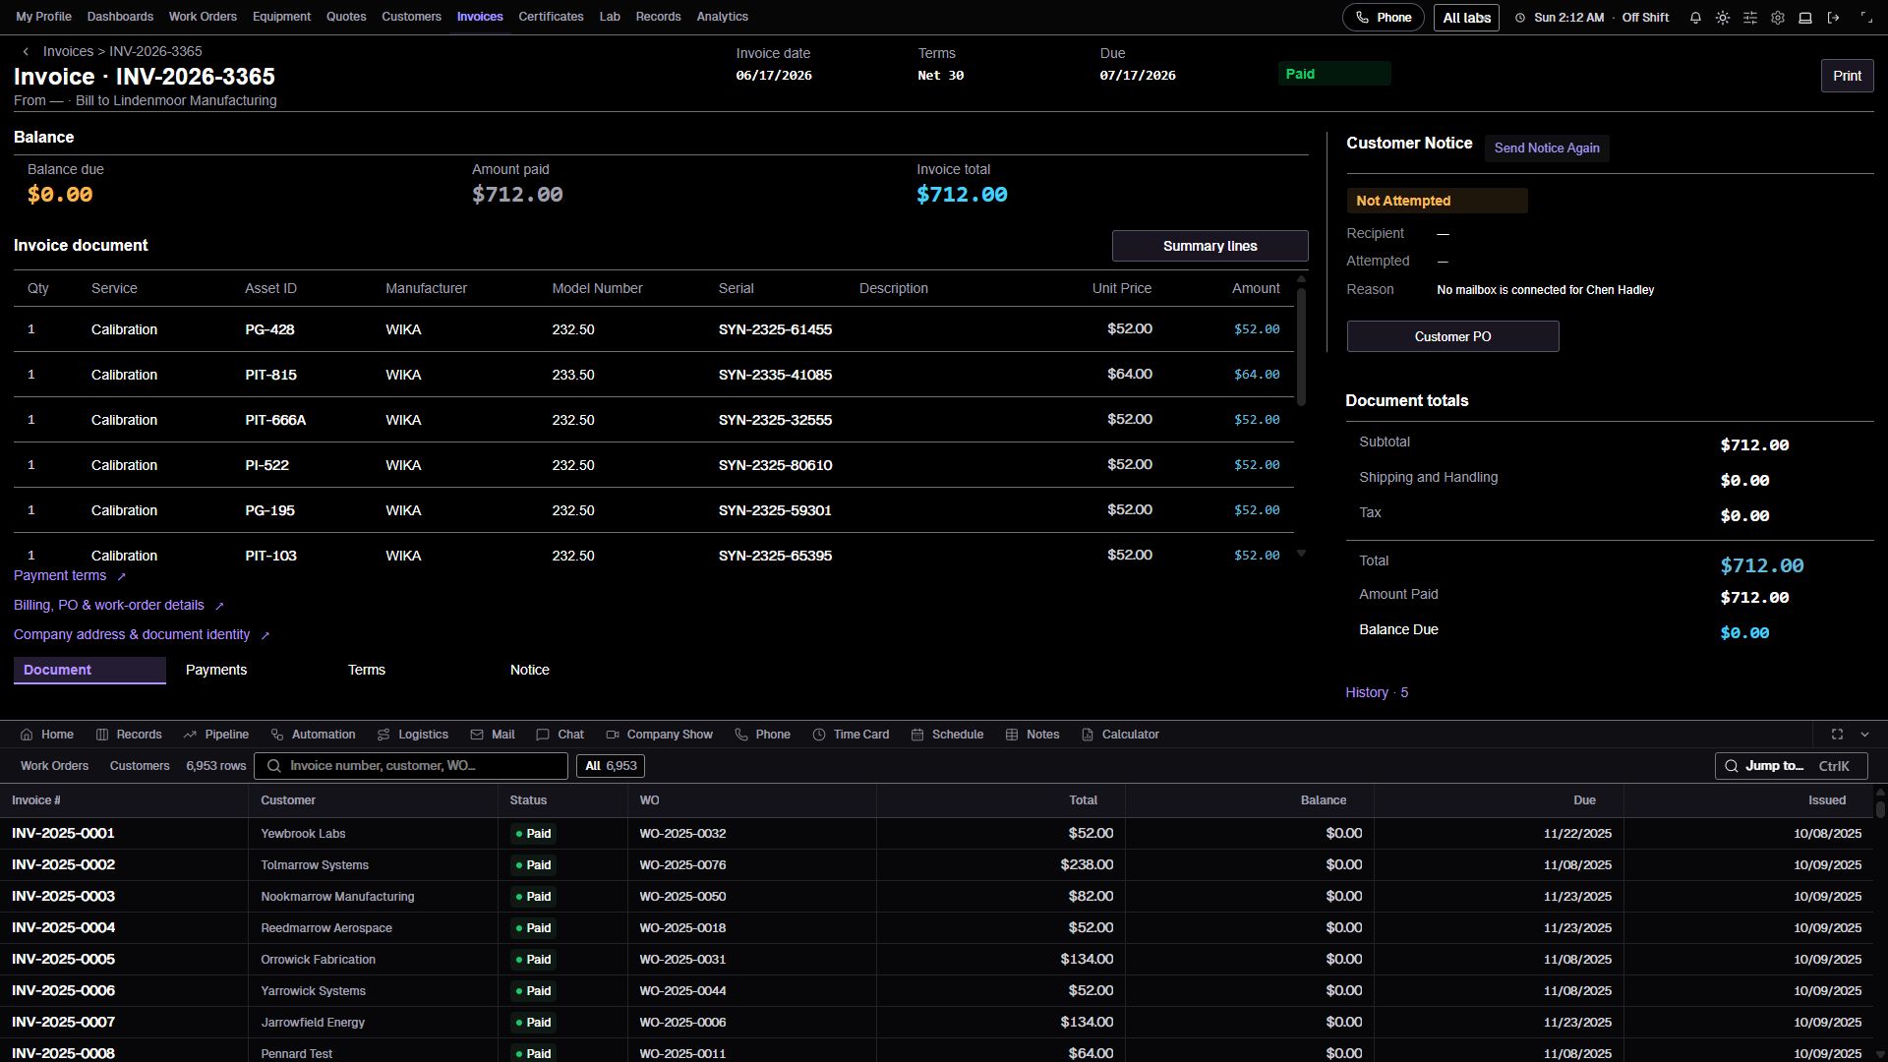Toggle light theme with sun icon
The width and height of the screenshot is (1888, 1062).
point(1723,18)
